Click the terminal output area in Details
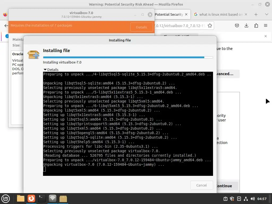 coord(128,124)
